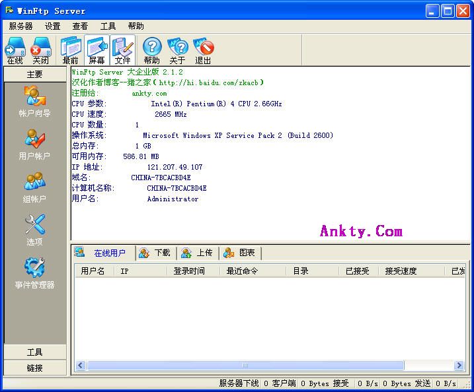Click the 服务器下线 status bar entry
This screenshot has height=392, width=474.
pyautogui.click(x=239, y=383)
